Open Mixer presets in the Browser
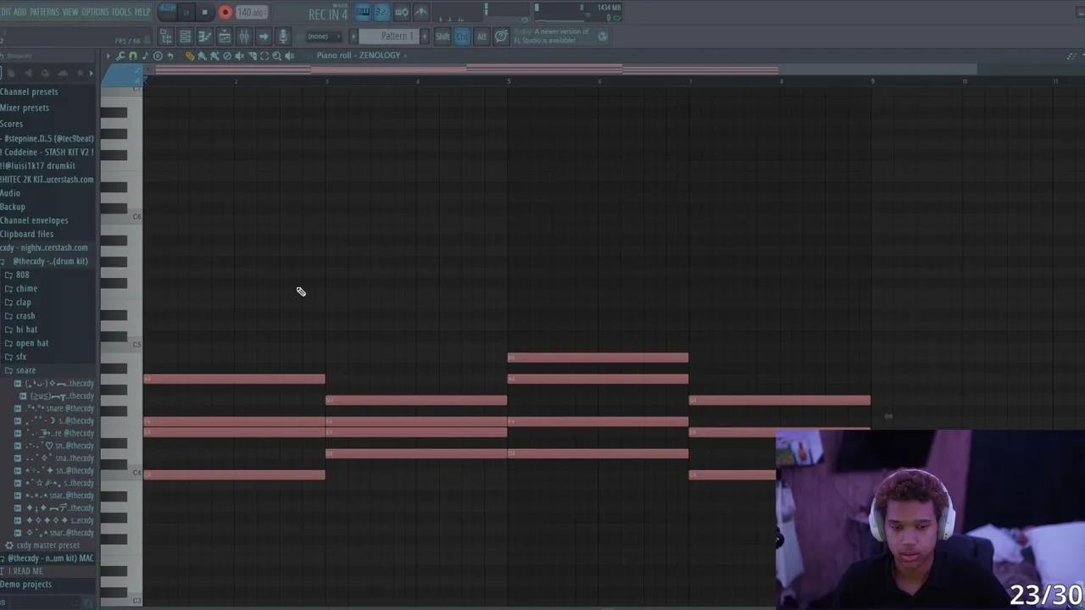Viewport: 1085px width, 610px height. tap(25, 108)
